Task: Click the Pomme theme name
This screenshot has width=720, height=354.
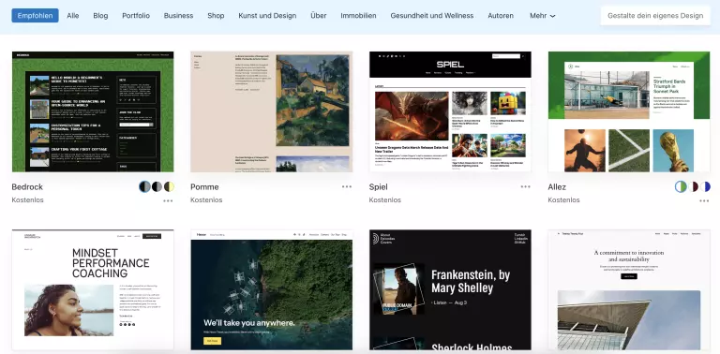Action: point(204,187)
